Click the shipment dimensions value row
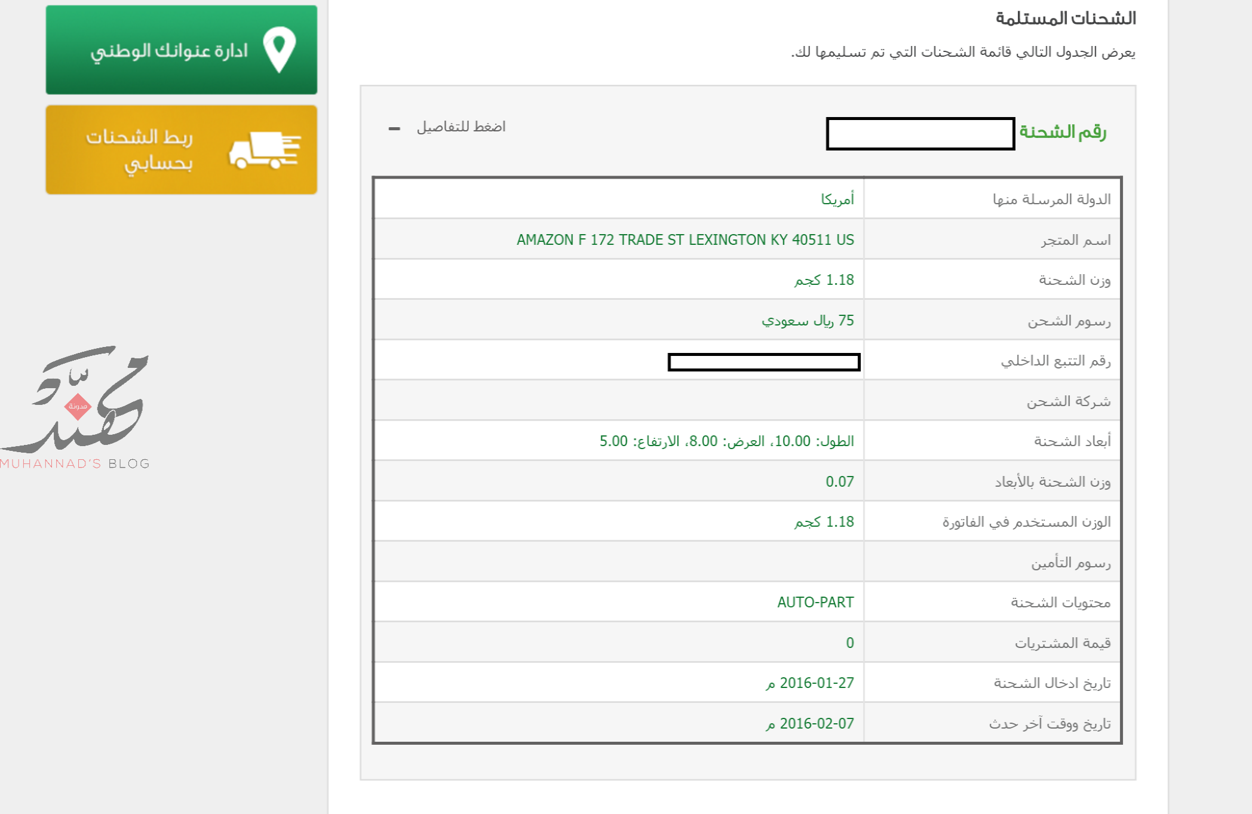This screenshot has width=1252, height=814. pyautogui.click(x=726, y=441)
